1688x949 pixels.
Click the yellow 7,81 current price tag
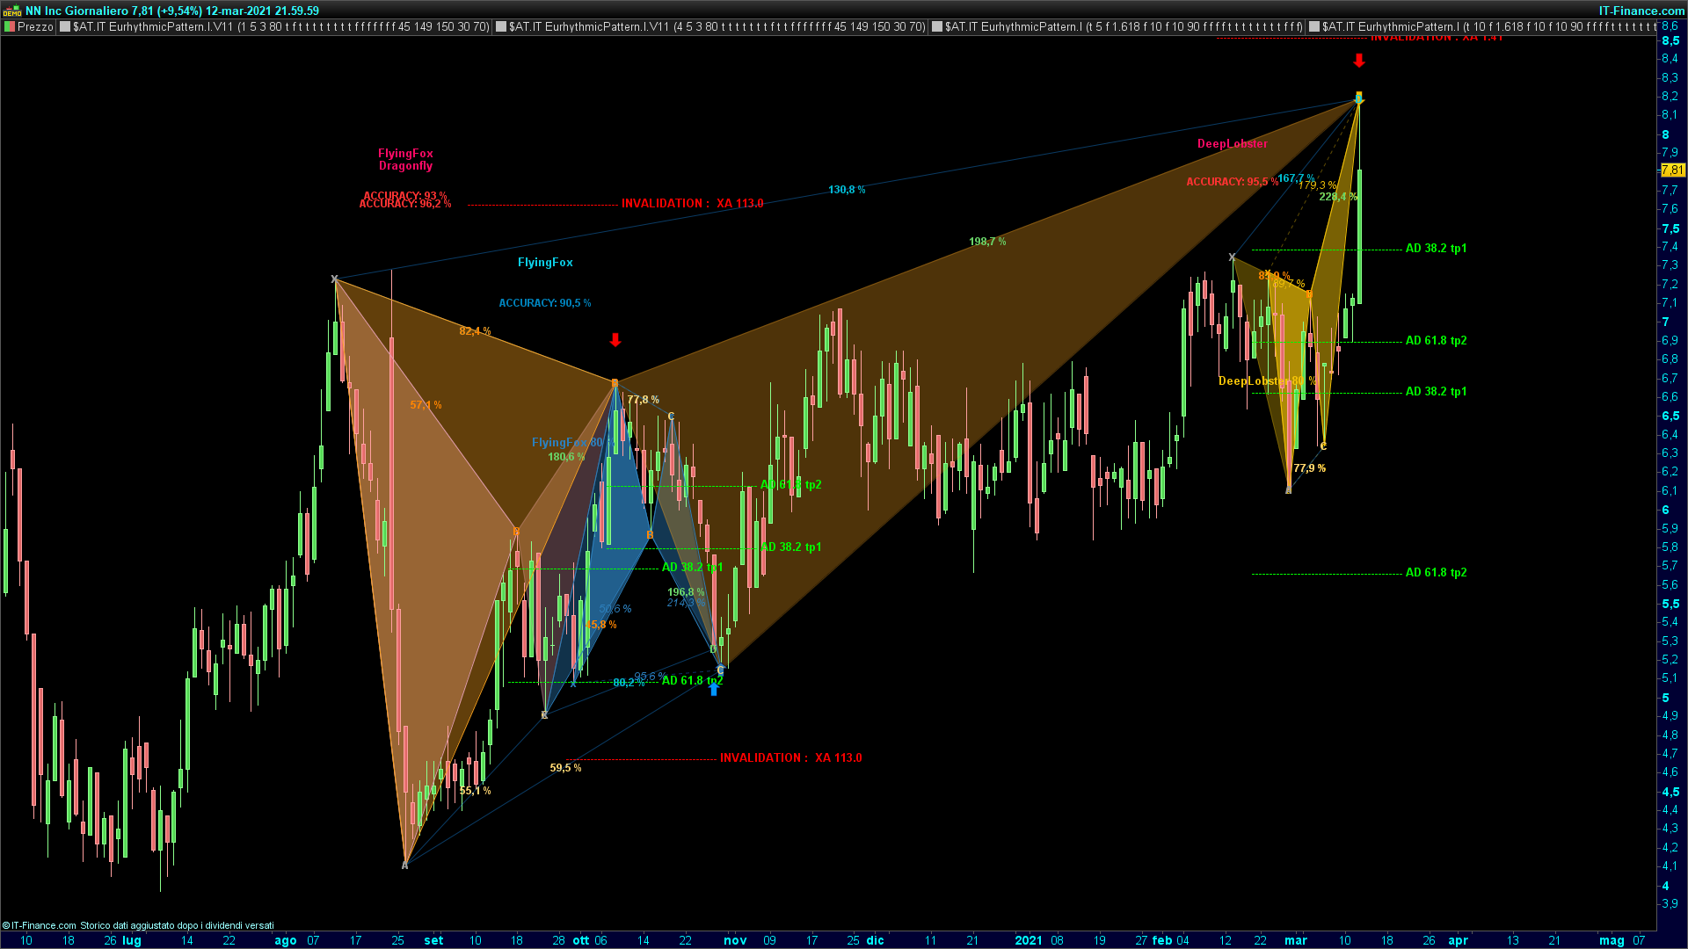pyautogui.click(x=1672, y=170)
